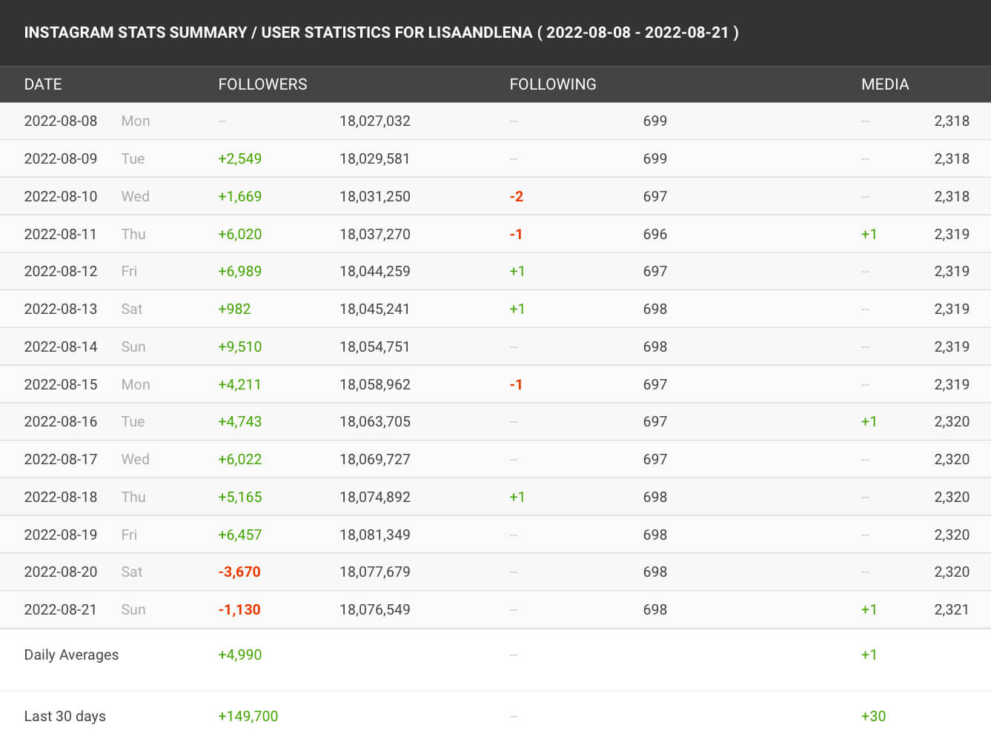Click follower gain +6,022

click(x=239, y=459)
